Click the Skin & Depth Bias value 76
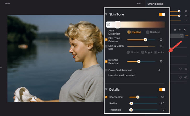Image resolution: width=190 pixels, height=116 pixels. [161, 46]
